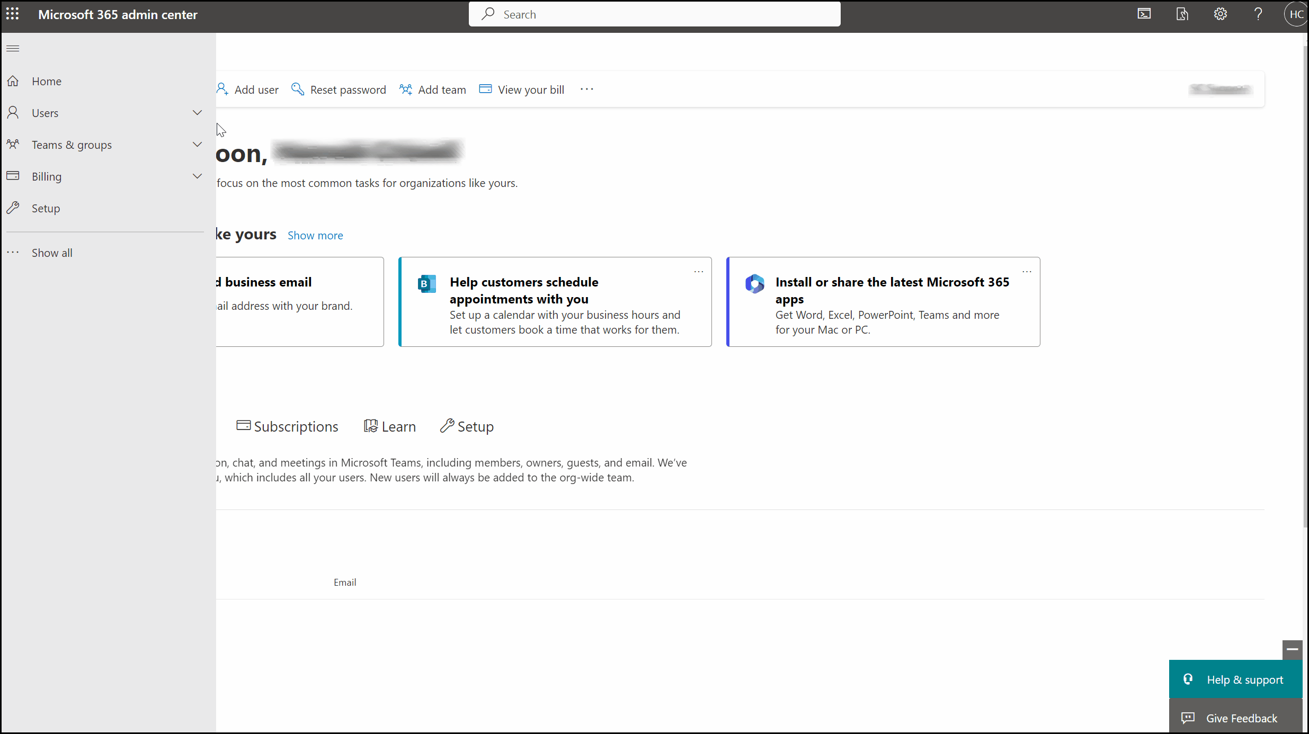
Task: Open the HC account avatar menu
Action: coord(1296,14)
